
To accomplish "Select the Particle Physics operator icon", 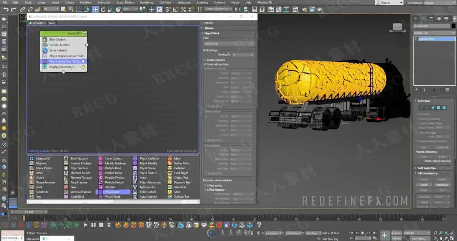I will pyautogui.click(x=101, y=177).
